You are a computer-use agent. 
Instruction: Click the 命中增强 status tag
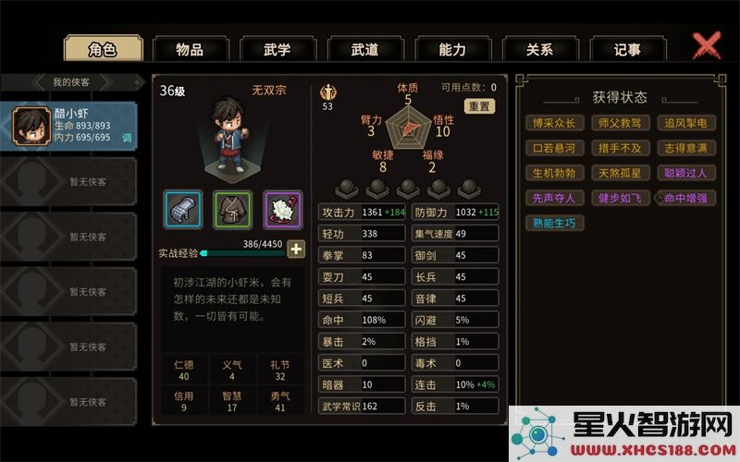(x=685, y=198)
